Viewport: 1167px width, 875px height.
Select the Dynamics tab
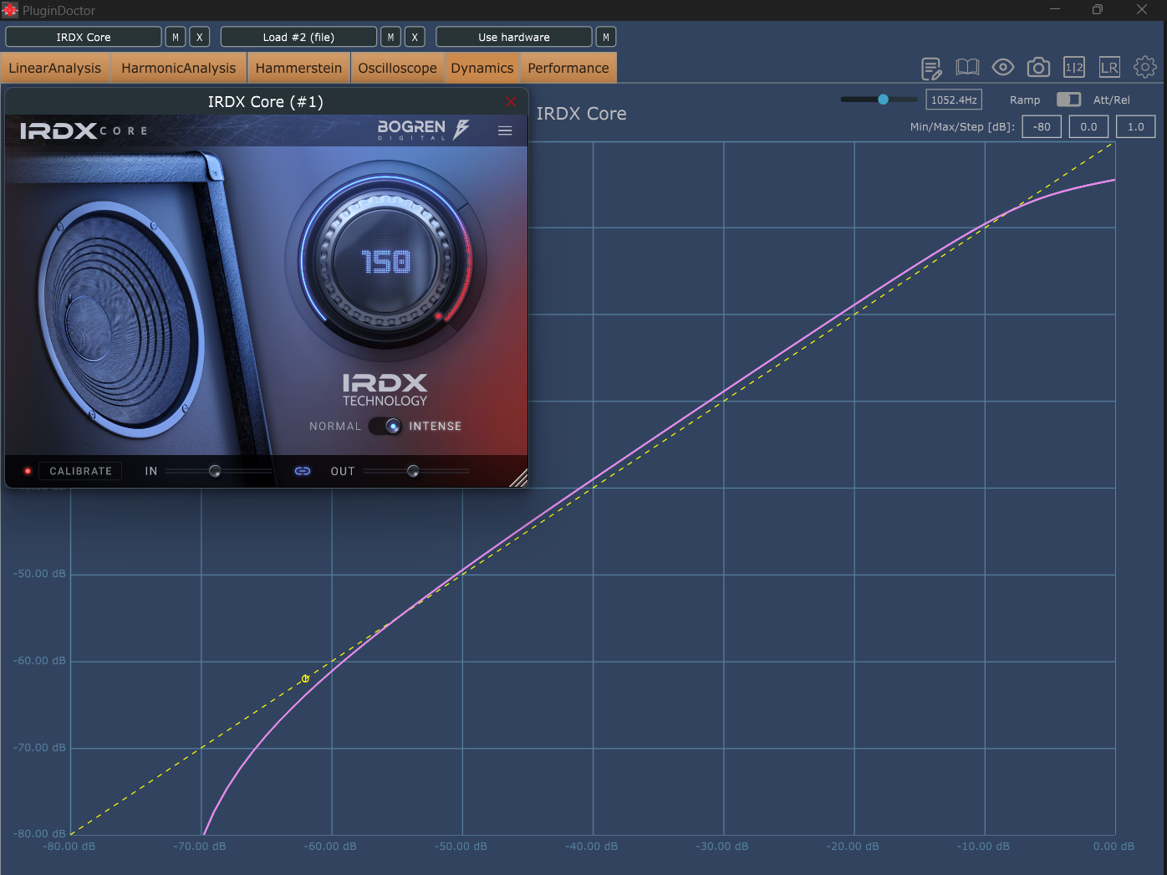pyautogui.click(x=482, y=68)
